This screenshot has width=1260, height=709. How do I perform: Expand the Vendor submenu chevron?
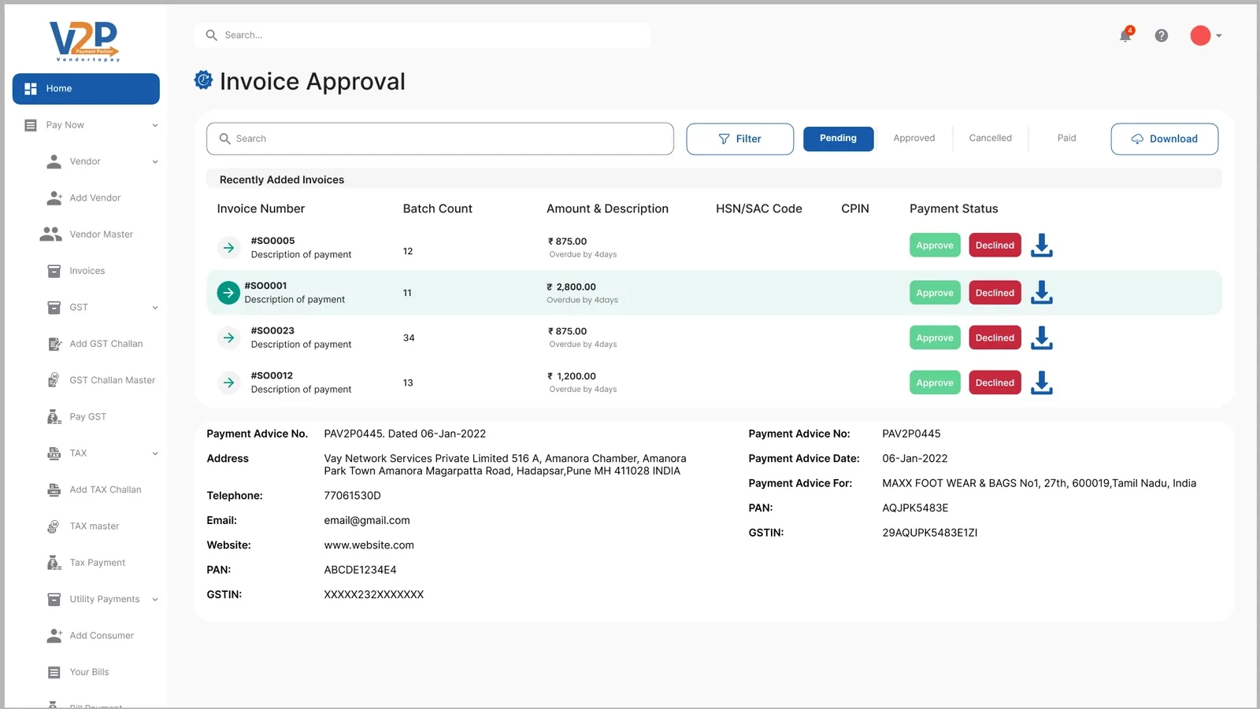155,162
